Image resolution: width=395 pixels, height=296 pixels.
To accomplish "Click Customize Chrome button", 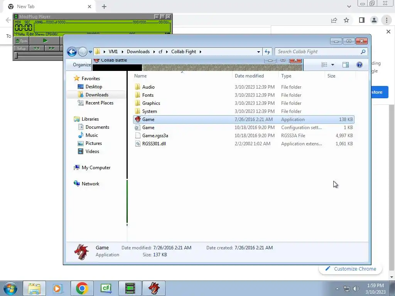I will pos(350,269).
